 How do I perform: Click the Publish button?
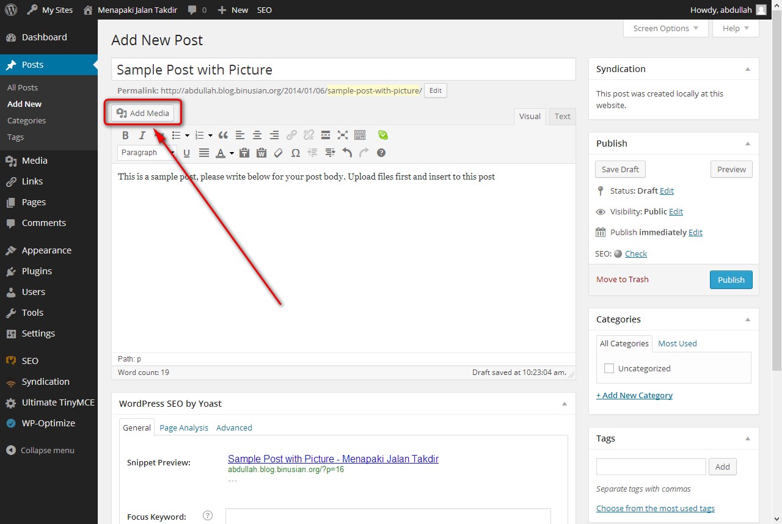pyautogui.click(x=731, y=280)
